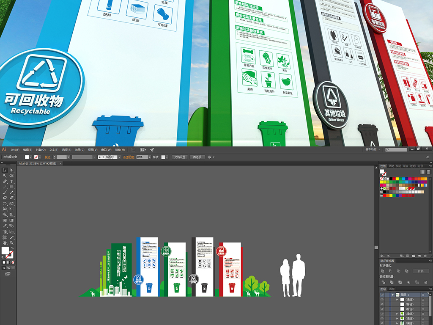Switch to the 渐变 panel tab
Viewport: 433px width, 325px height.
(406, 166)
